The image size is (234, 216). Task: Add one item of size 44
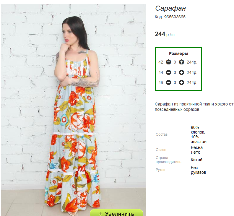[x=181, y=72]
